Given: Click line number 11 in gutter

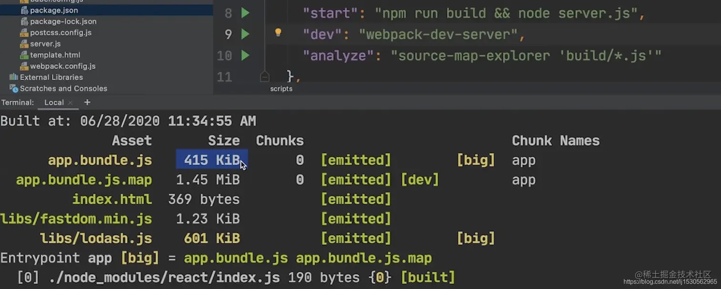Looking at the screenshot, I should pyautogui.click(x=224, y=77).
